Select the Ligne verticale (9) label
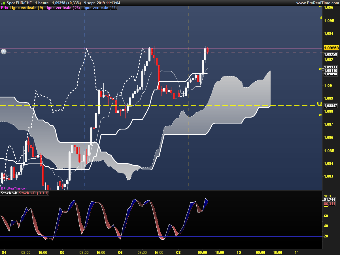Image resolution: width=340 pixels, height=255 pixels. 26,8
